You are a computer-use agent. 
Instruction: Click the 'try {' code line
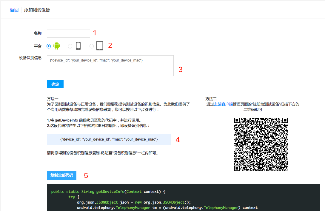click(74, 197)
